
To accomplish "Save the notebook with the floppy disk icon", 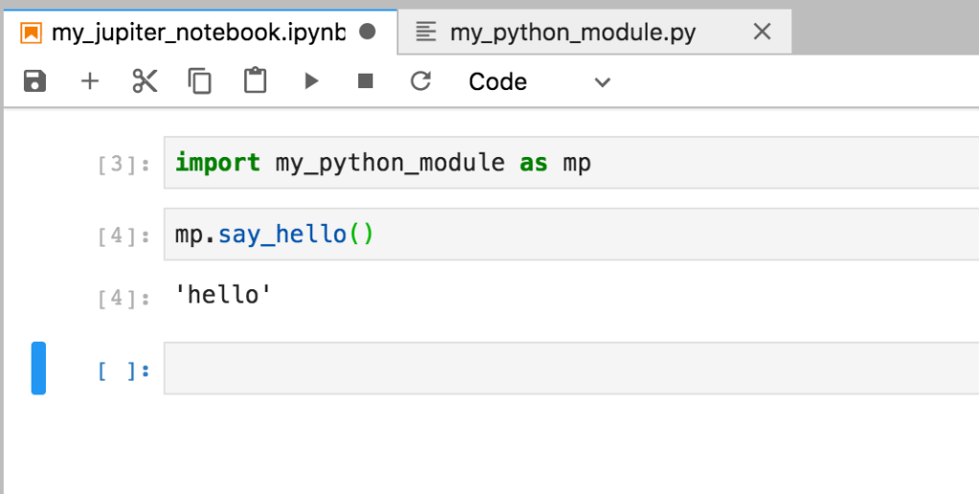I will 34,81.
